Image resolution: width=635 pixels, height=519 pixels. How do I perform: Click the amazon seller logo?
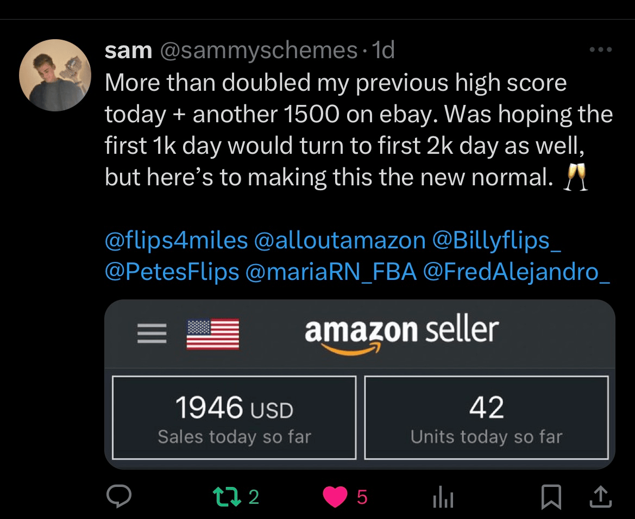point(401,333)
